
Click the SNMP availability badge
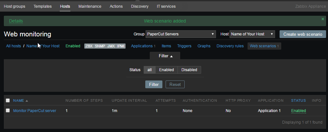pos(100,46)
